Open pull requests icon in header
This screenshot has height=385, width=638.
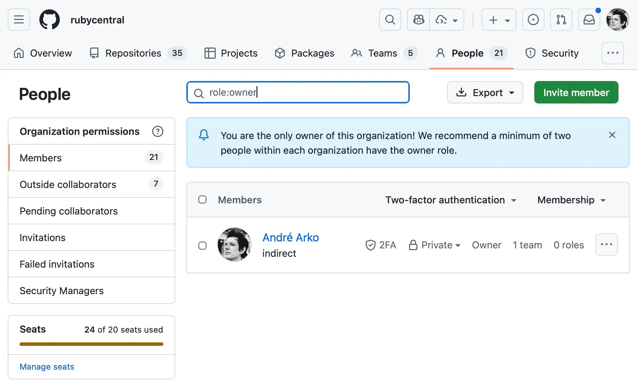pyautogui.click(x=561, y=20)
